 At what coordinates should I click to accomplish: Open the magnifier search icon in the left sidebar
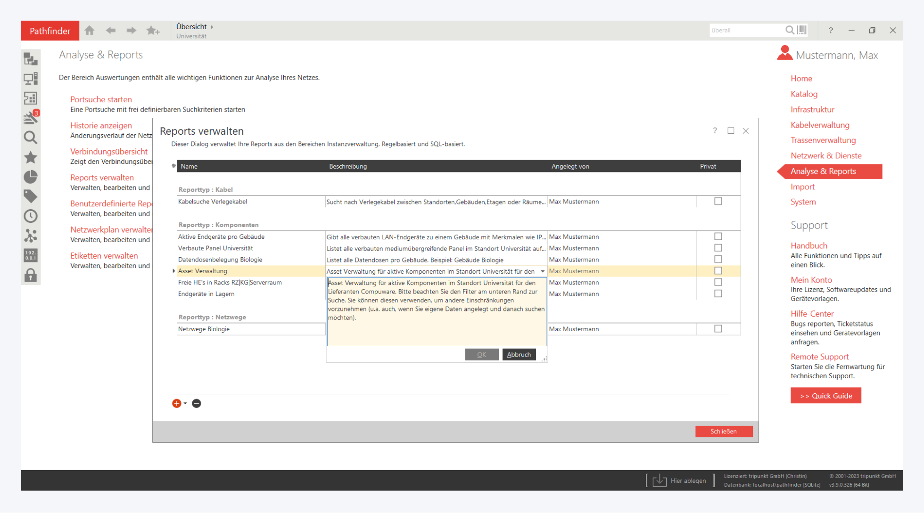[x=31, y=138]
